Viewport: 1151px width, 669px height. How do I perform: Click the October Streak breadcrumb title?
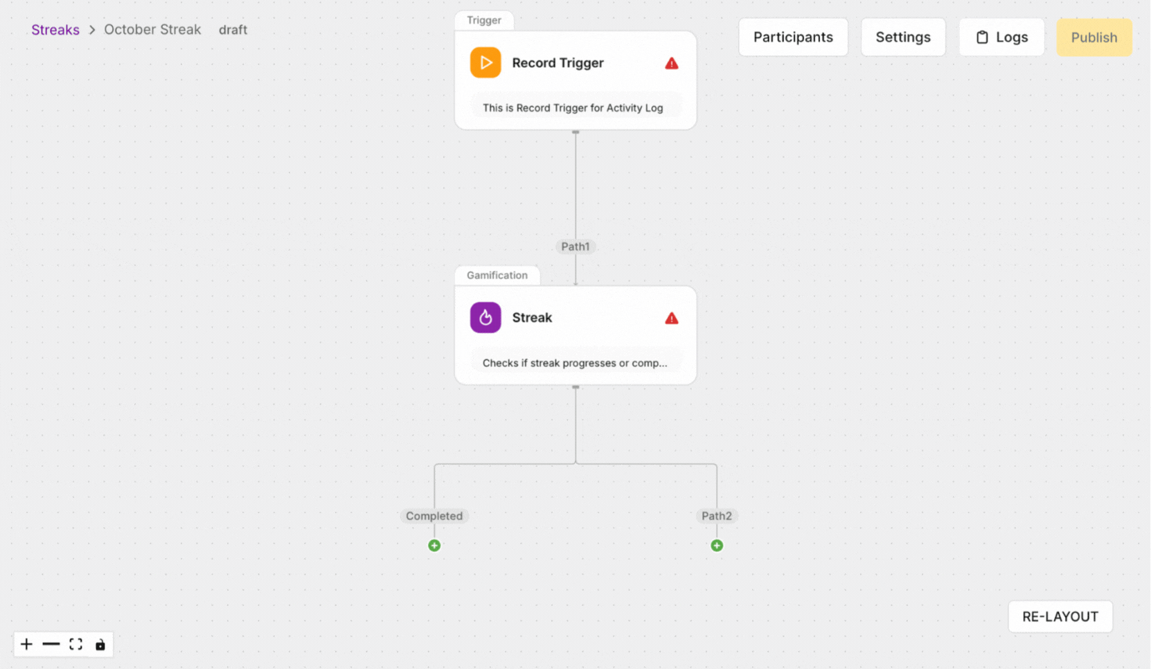[152, 30]
